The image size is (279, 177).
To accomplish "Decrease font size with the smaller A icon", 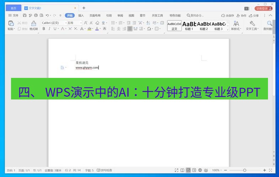I will [x=91, y=23].
